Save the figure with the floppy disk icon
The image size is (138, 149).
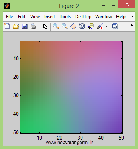pyautogui.click(x=25, y=27)
